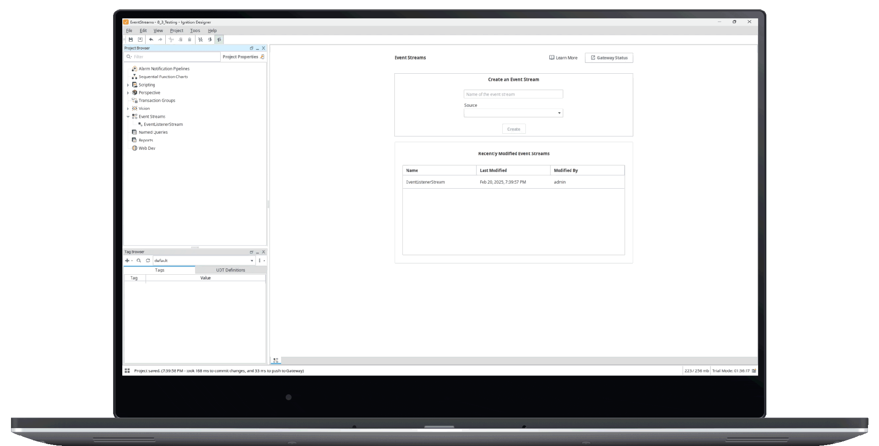Open the Source dropdown

[x=513, y=113]
